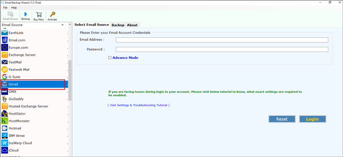Enable the Advance Mode checkbox
343x157 pixels.
pyautogui.click(x=110, y=58)
